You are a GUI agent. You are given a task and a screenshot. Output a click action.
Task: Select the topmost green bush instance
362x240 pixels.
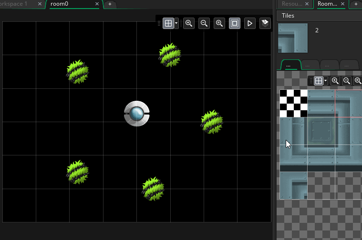coord(170,55)
